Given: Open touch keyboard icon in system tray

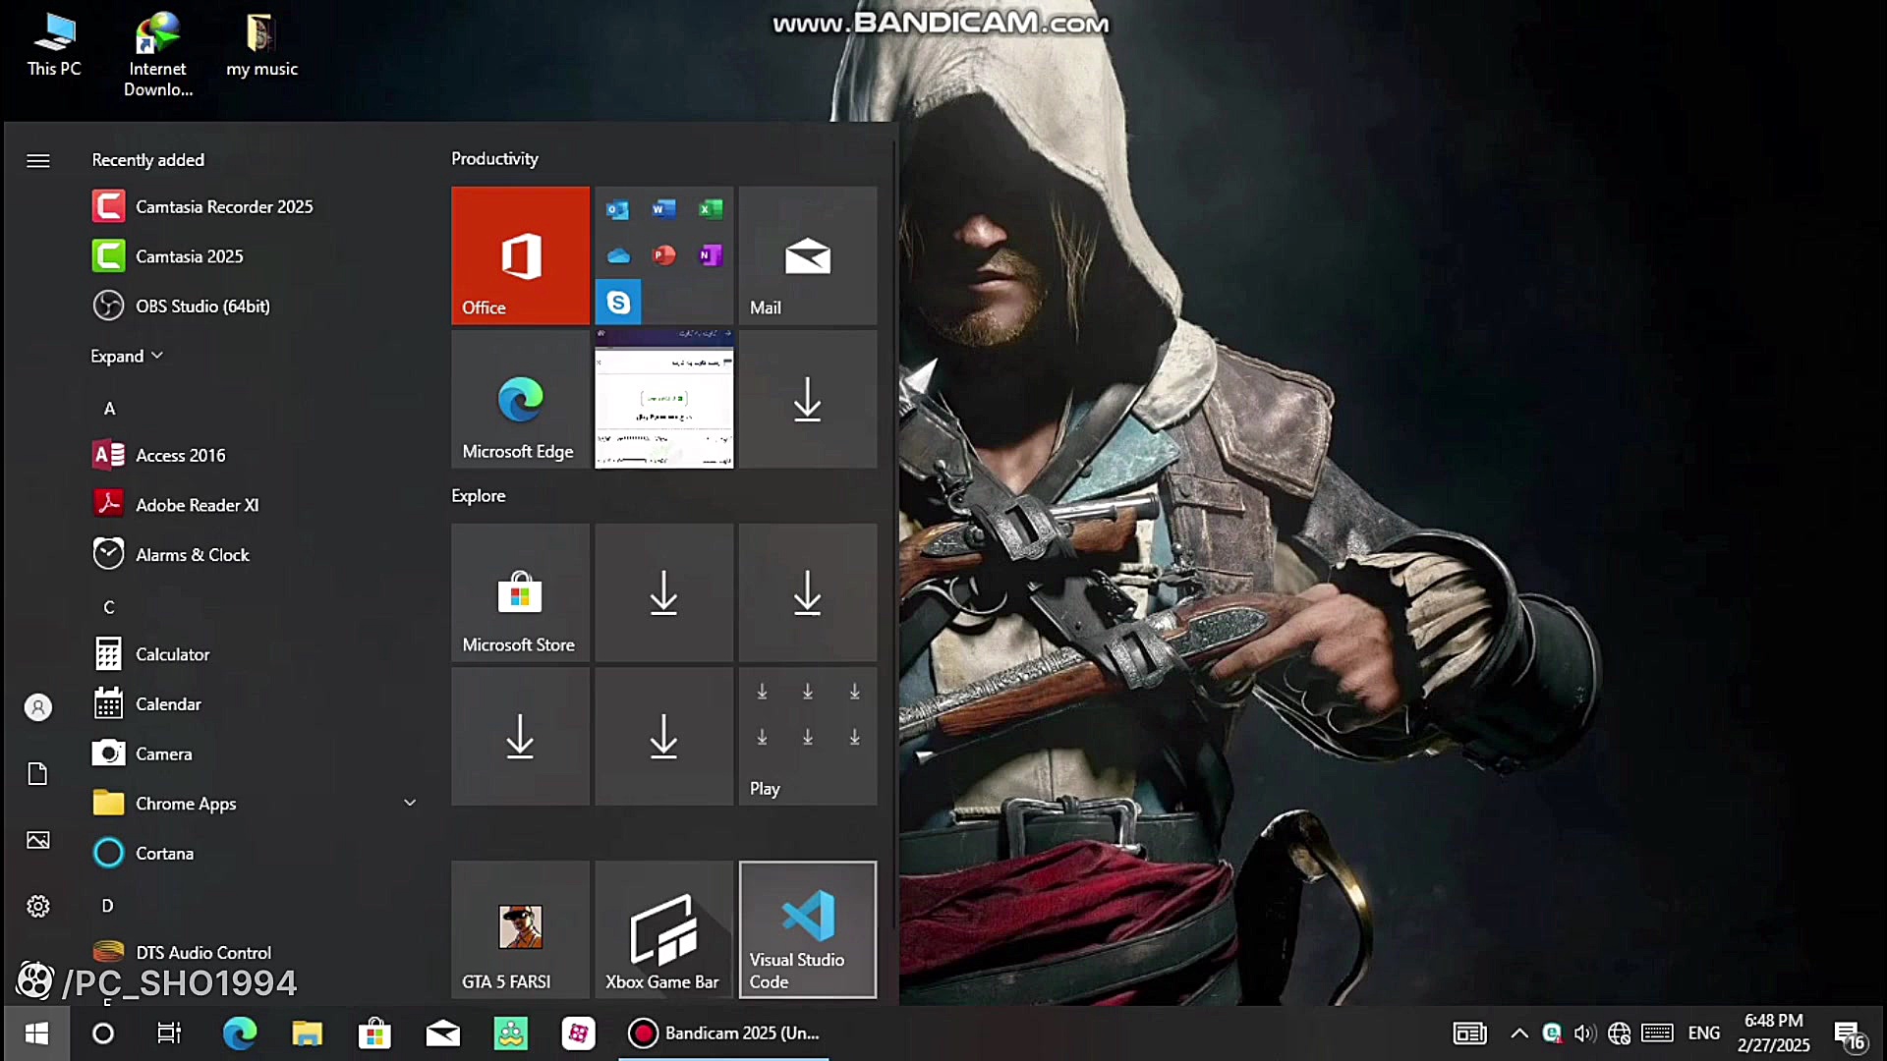Looking at the screenshot, I should click(x=1657, y=1033).
